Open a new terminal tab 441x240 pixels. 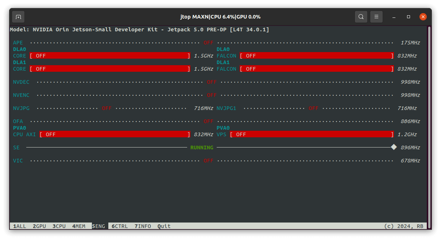pos(18,17)
